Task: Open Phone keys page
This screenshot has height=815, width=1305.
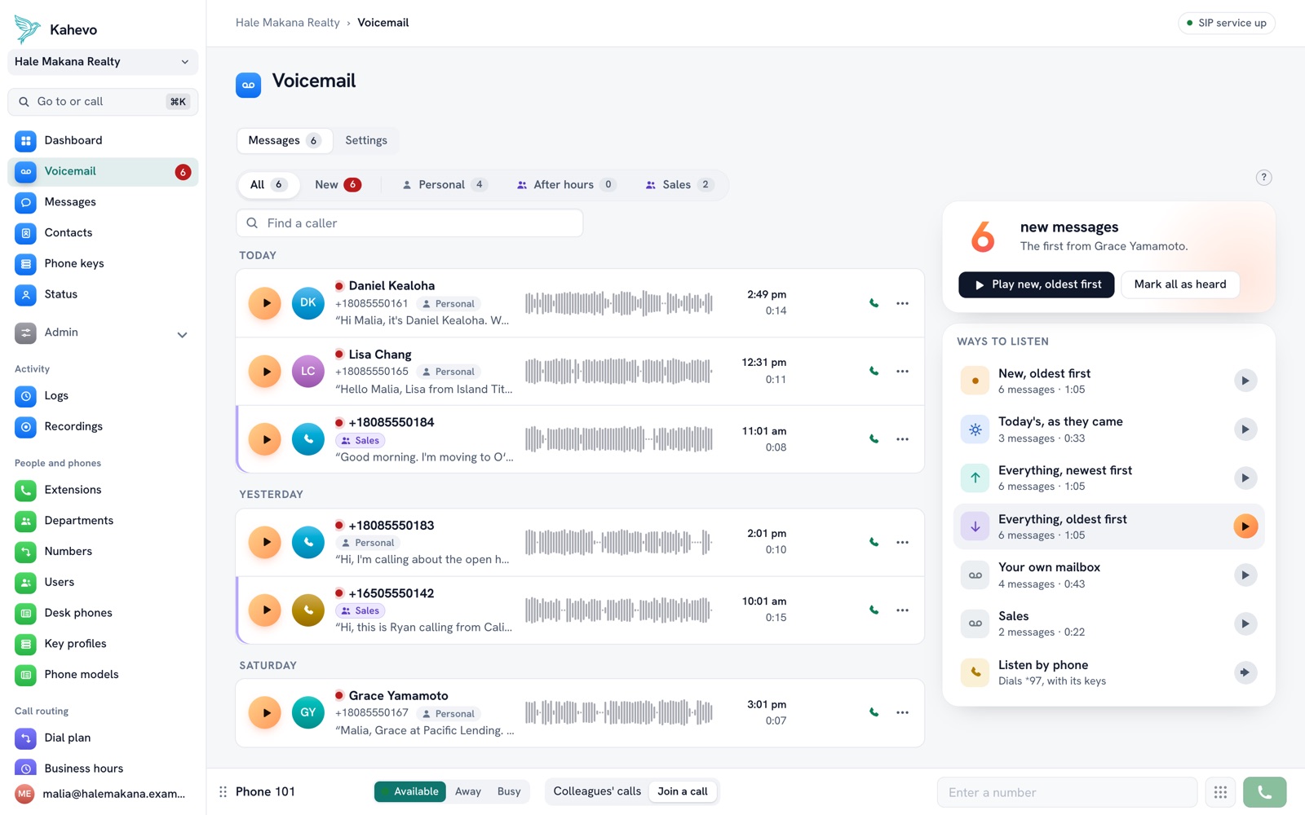Action: (103, 264)
